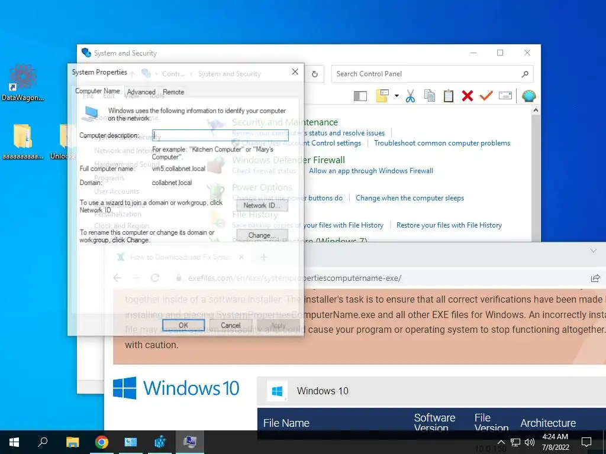
Task: Click the Change... button
Action: click(262, 235)
